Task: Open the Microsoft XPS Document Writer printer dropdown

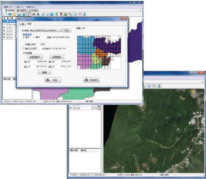Action: 46,30
